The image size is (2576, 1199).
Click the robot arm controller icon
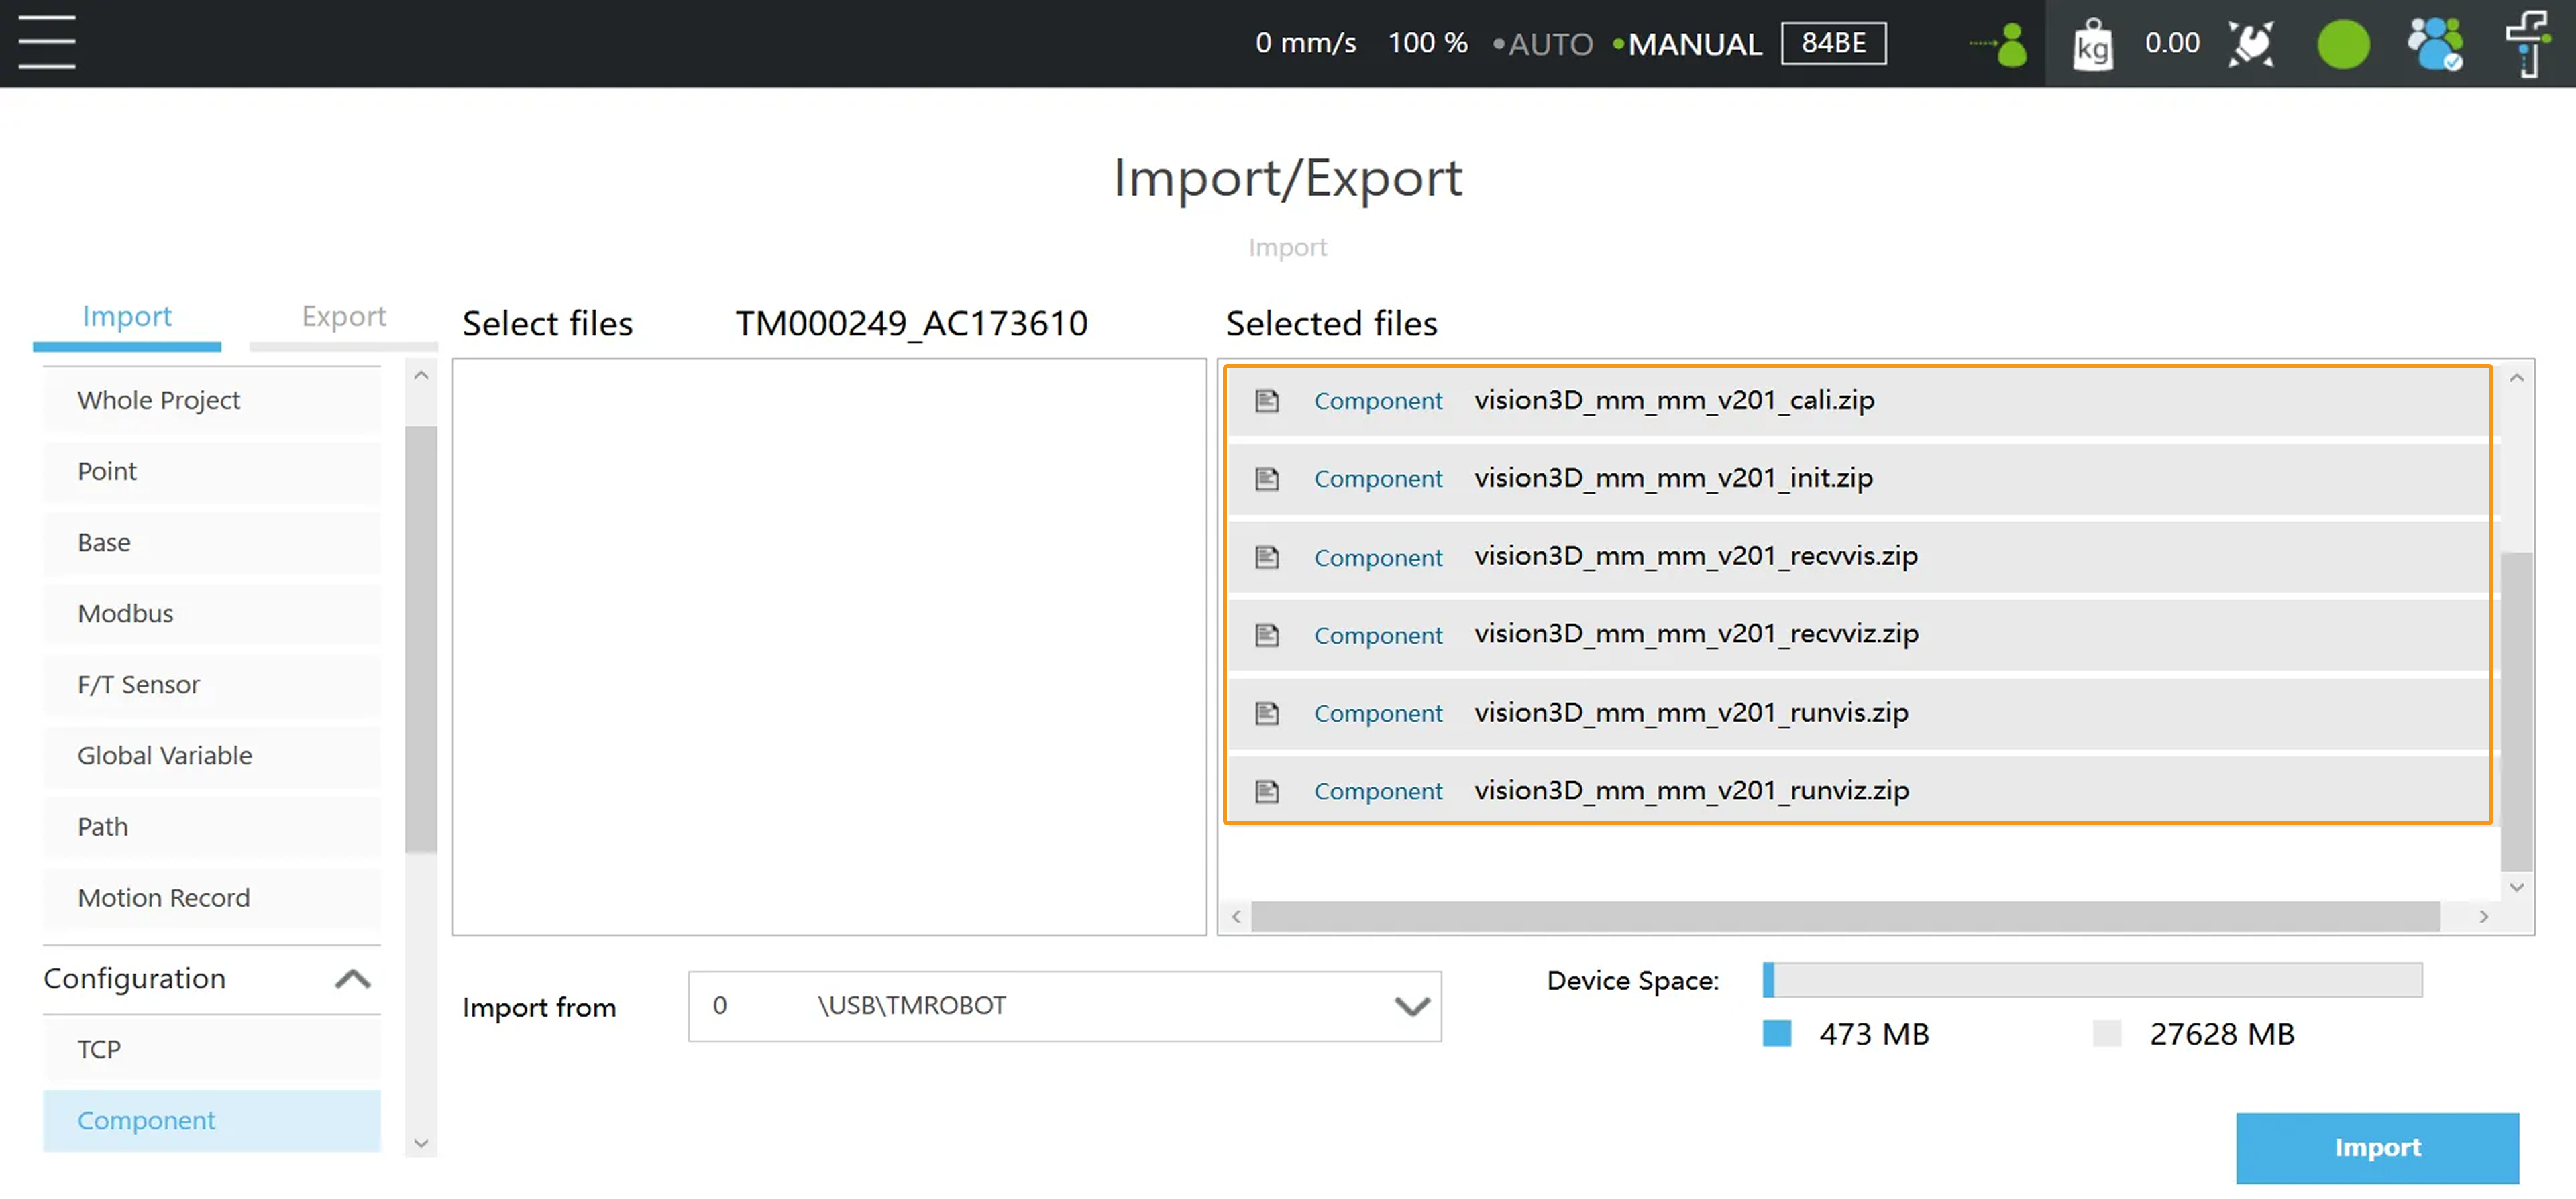2250,45
